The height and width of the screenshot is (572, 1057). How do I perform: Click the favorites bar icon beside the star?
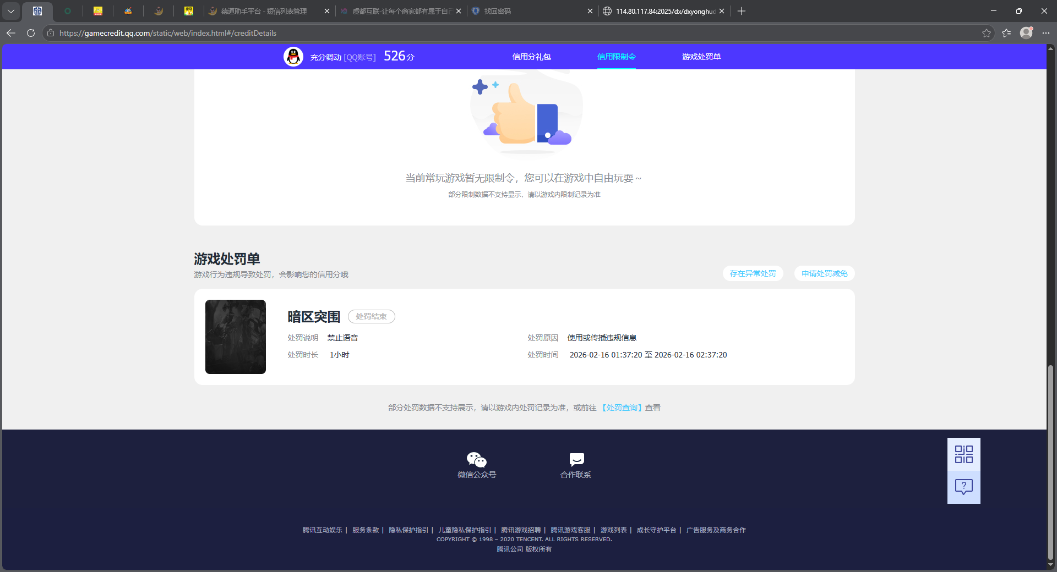pyautogui.click(x=1006, y=33)
